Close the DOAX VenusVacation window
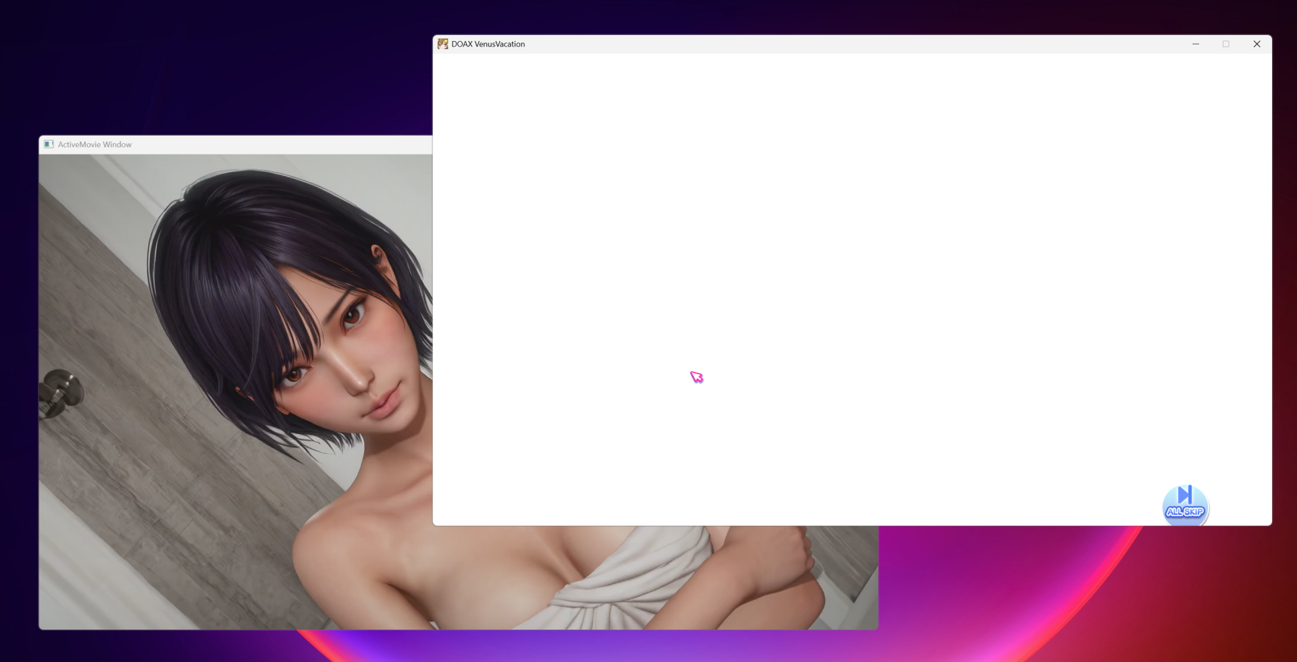This screenshot has width=1297, height=662. (1256, 44)
